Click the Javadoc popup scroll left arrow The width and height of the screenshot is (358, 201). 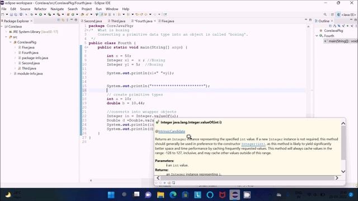158,178
